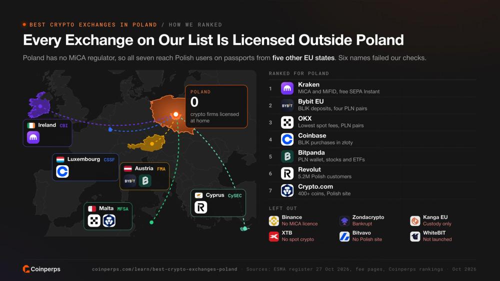
Task: Click the Bitpanda icon in the Austria card
Action: (145, 181)
